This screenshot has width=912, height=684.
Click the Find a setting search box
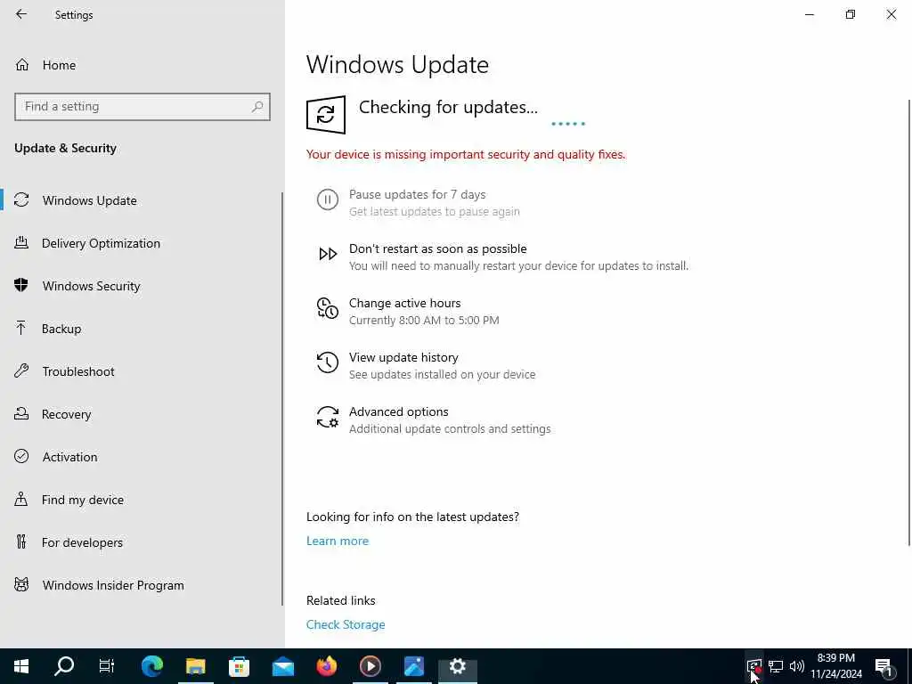pos(142,107)
